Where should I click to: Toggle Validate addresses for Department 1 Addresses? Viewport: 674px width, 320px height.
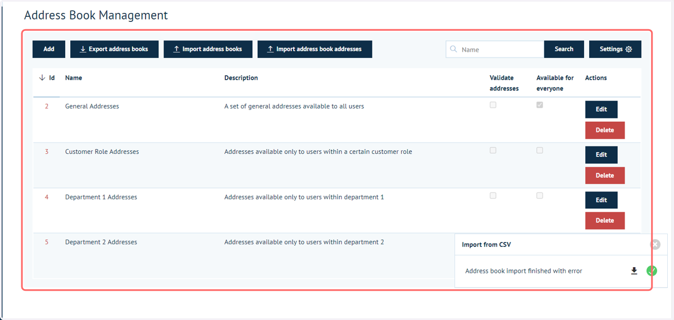pyautogui.click(x=493, y=195)
